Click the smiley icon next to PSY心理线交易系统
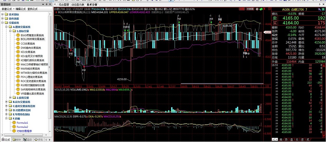Image resolution: width=326 pixels, height=142 pixels. click(18, 77)
